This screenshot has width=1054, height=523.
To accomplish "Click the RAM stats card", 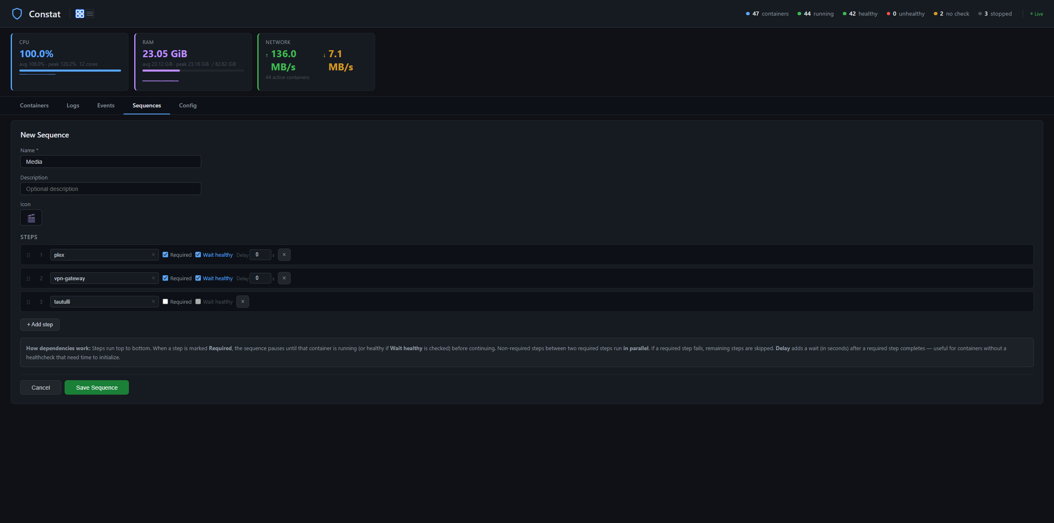I will (193, 62).
